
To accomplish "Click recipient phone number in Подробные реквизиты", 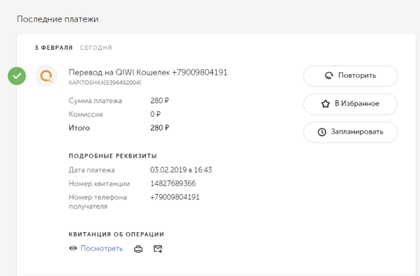I will tap(175, 197).
